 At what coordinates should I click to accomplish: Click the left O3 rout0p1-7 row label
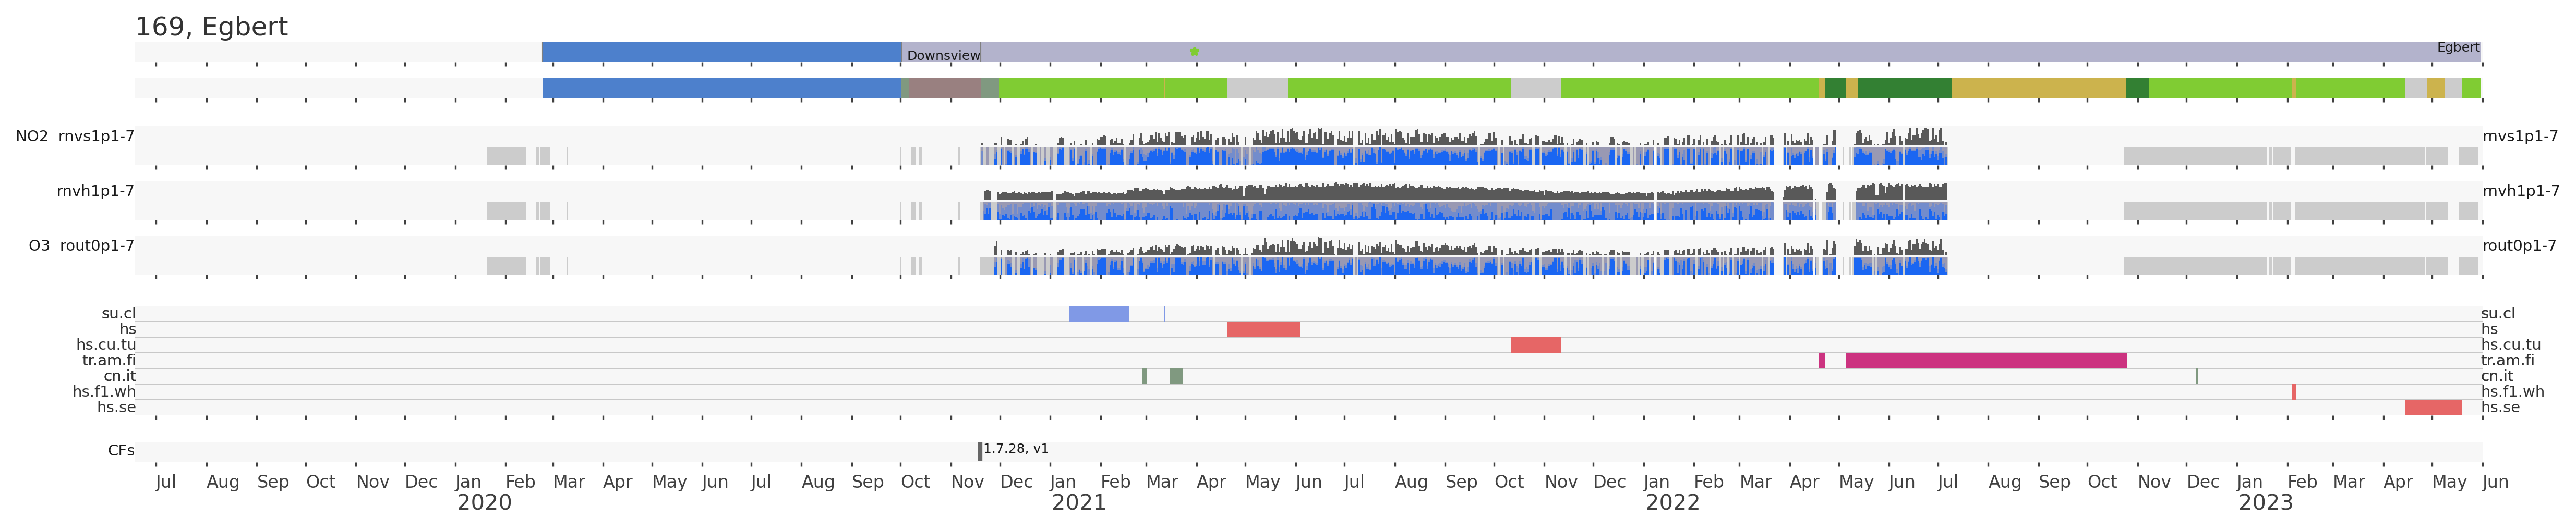pyautogui.click(x=81, y=245)
